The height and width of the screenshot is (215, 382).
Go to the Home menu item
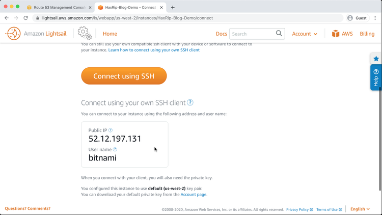tap(110, 34)
